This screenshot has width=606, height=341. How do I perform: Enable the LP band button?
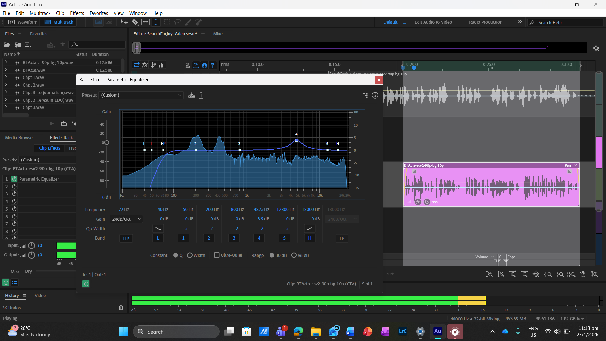tap(342, 238)
